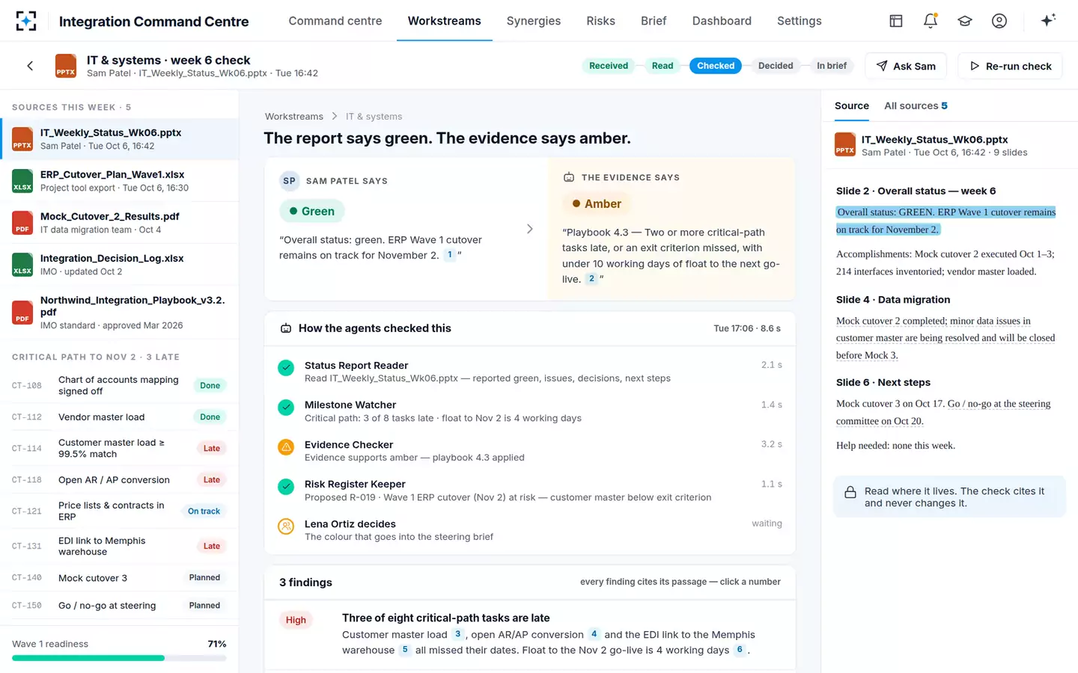Open ERP_Cutover_Plan_Wave1.xlsx source
1078x673 pixels.
(x=120, y=181)
